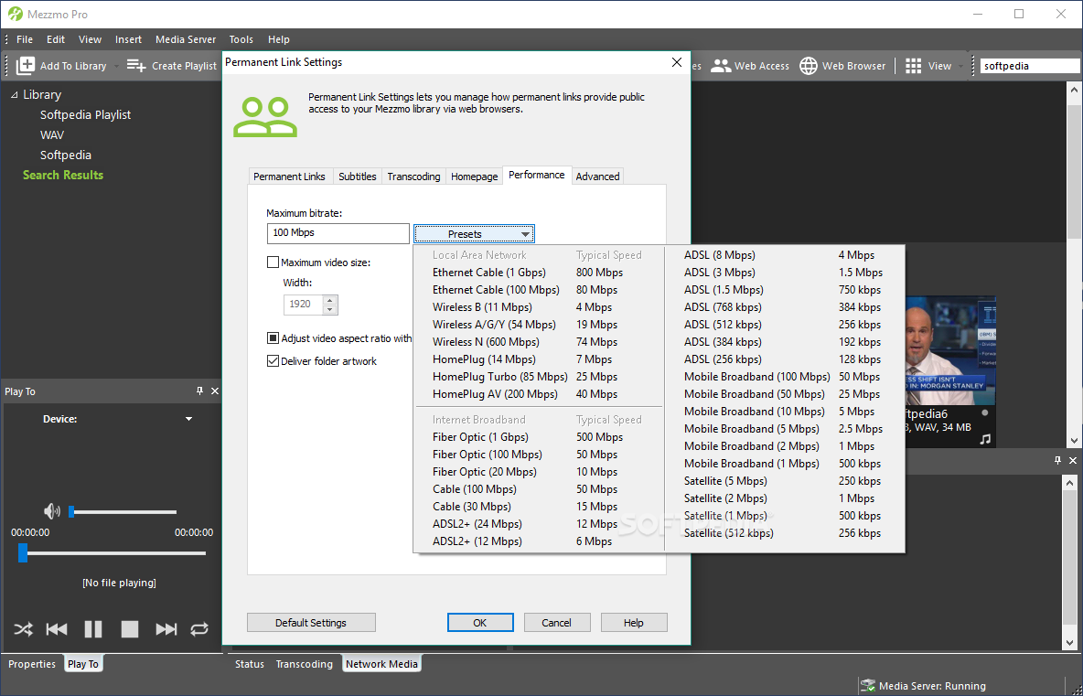
Task: Uncheck Deliver folder artwork
Action: [273, 361]
